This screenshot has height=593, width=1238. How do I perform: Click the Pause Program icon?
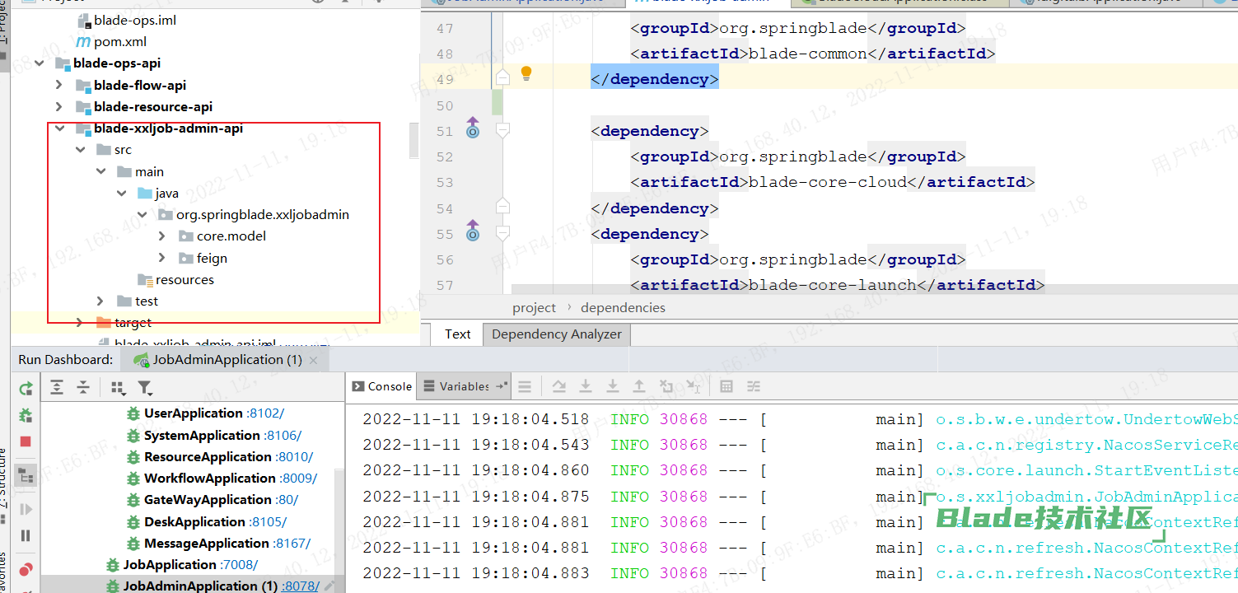coord(26,535)
